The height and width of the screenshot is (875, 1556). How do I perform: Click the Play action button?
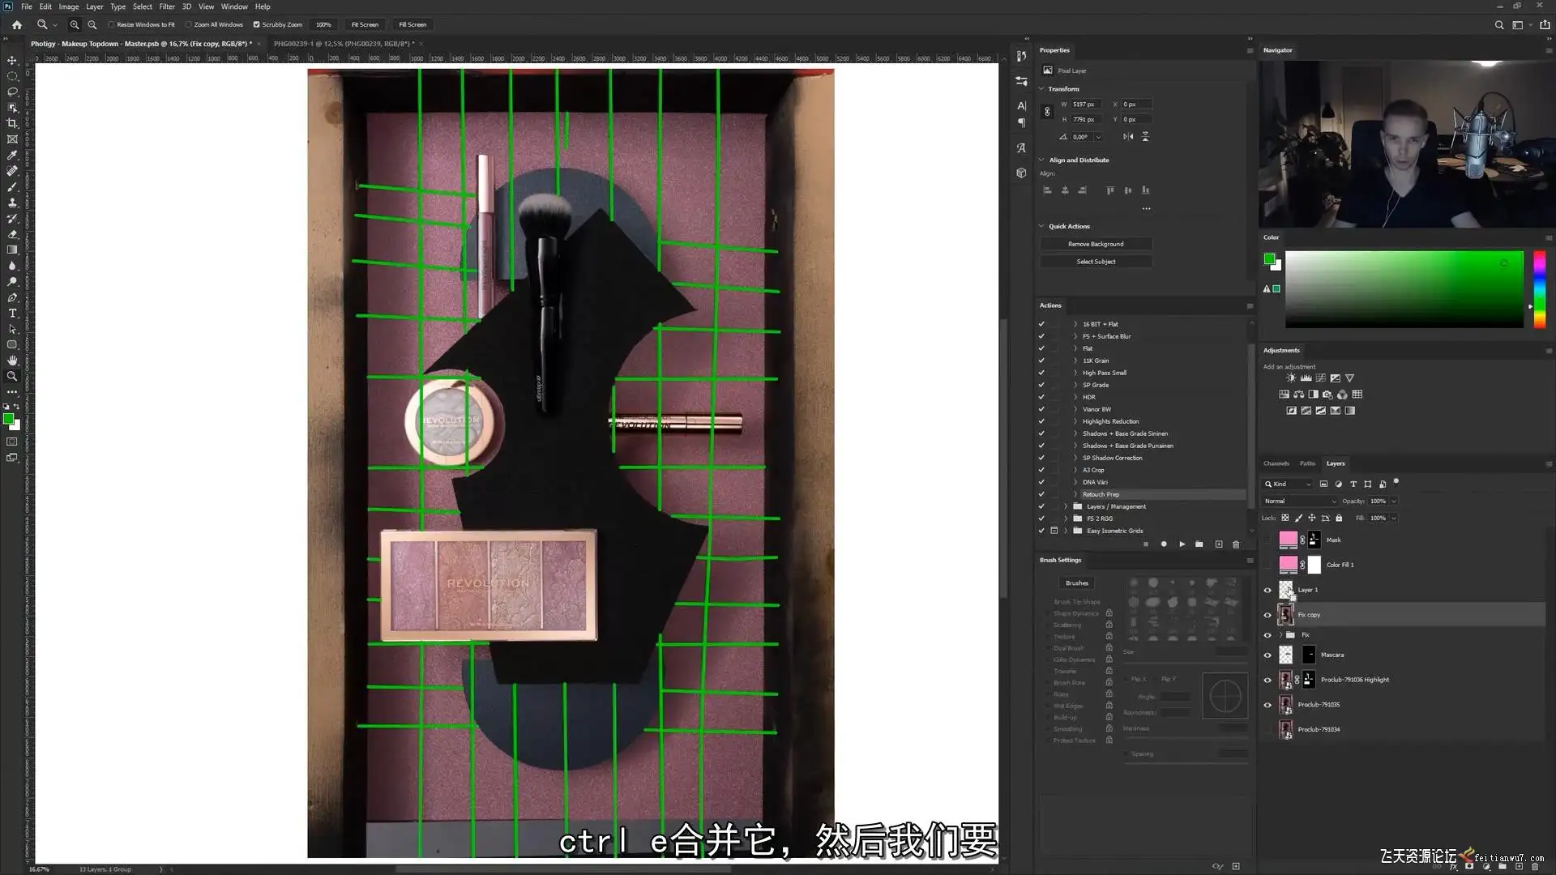click(x=1182, y=544)
